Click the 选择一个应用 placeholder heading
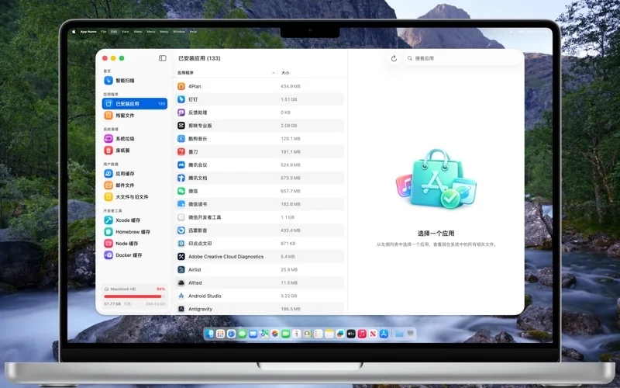This screenshot has height=388, width=620. click(436, 234)
